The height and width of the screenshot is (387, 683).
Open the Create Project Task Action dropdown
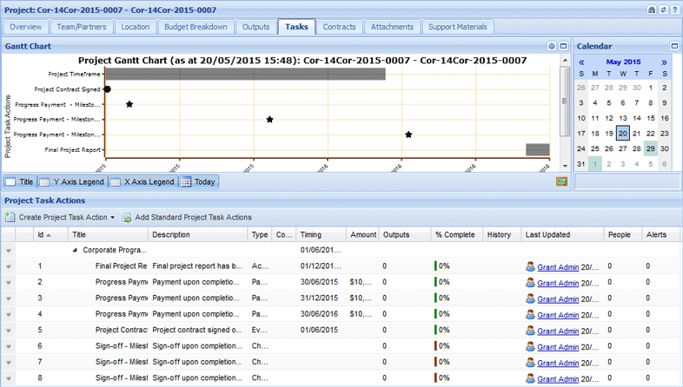coord(112,217)
